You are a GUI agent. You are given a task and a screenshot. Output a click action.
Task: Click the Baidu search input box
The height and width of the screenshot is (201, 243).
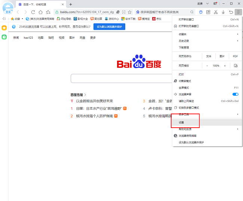121,79
